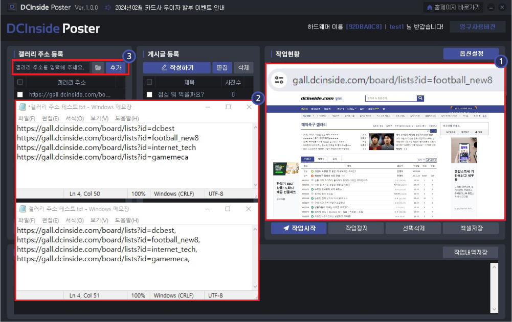Viewport: 512px width, 322px height.
Task: Open 파일(F) menu in upper Notepad
Action: click(x=27, y=118)
